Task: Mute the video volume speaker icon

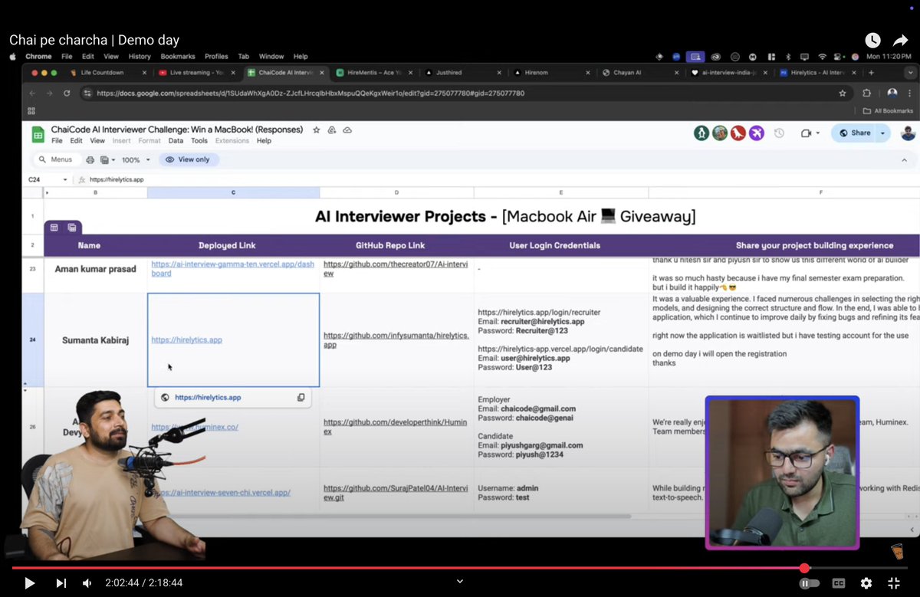Action: pyautogui.click(x=87, y=583)
